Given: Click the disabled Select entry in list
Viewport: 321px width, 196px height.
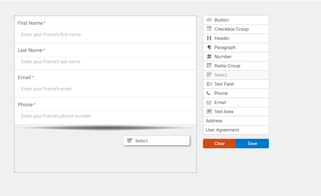Looking at the screenshot, I should click(236, 75).
